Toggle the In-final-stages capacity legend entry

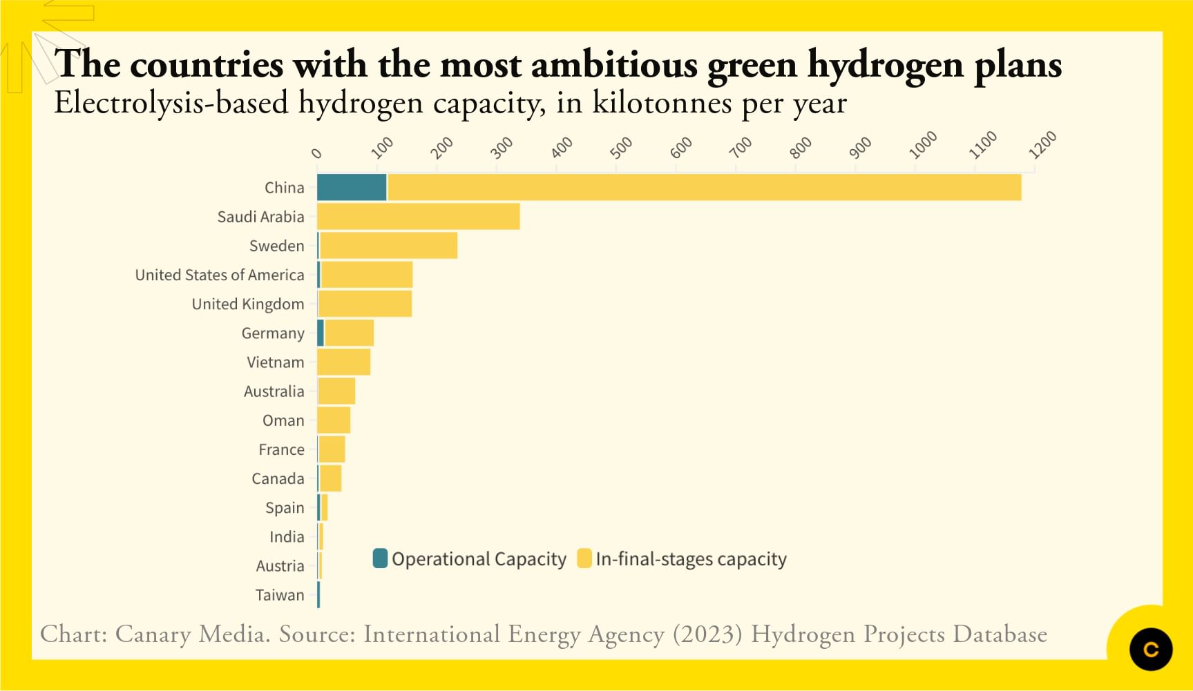point(691,559)
